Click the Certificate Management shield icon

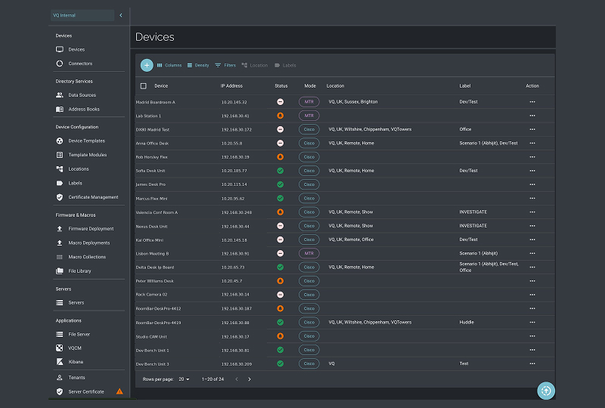tap(60, 197)
